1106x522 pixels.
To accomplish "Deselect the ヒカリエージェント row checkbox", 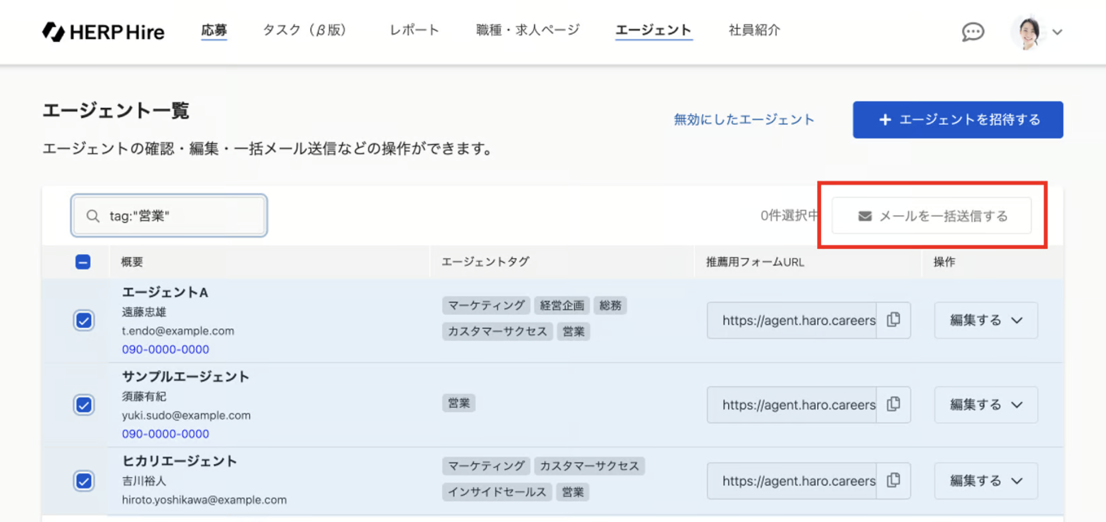I will pos(84,481).
